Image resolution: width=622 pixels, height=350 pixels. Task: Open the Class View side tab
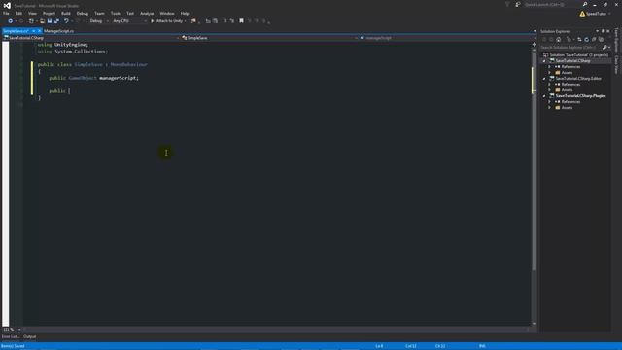616,65
